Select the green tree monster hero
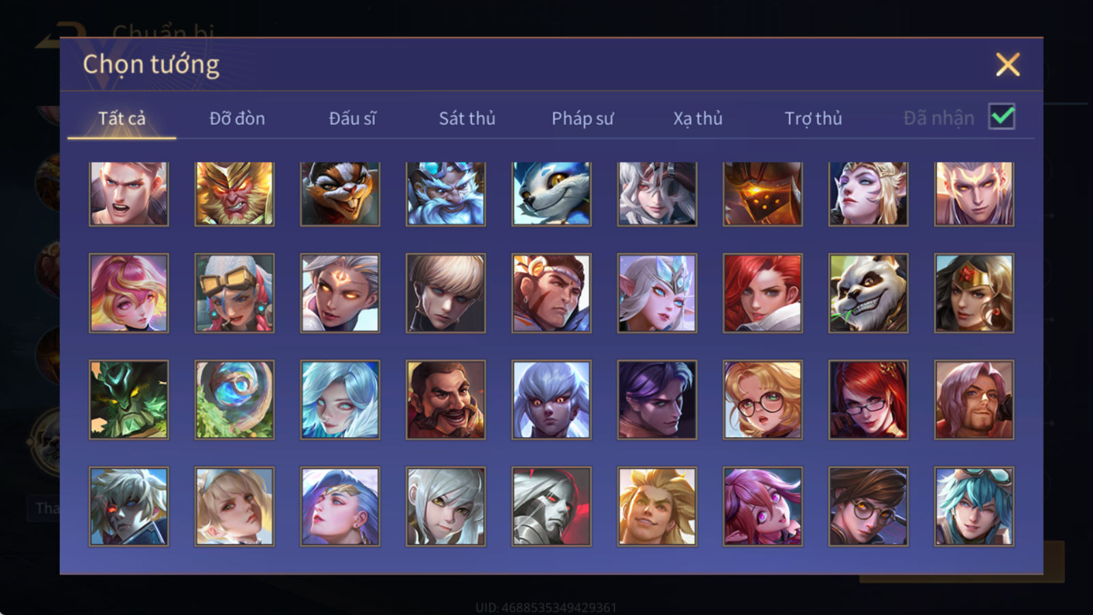This screenshot has width=1093, height=615. (128, 400)
